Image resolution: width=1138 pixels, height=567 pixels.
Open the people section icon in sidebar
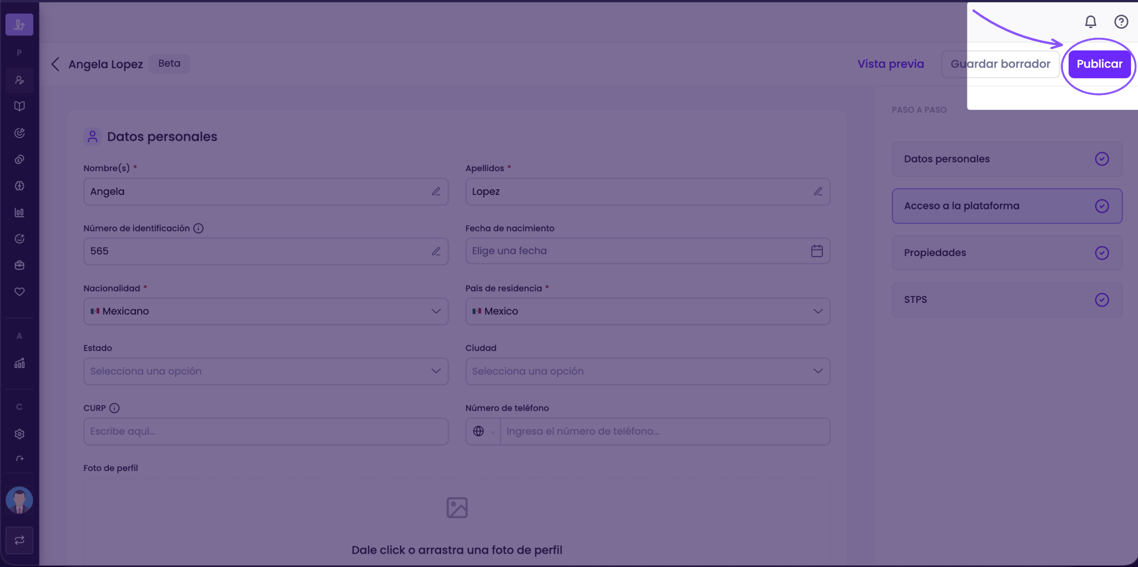point(19,80)
